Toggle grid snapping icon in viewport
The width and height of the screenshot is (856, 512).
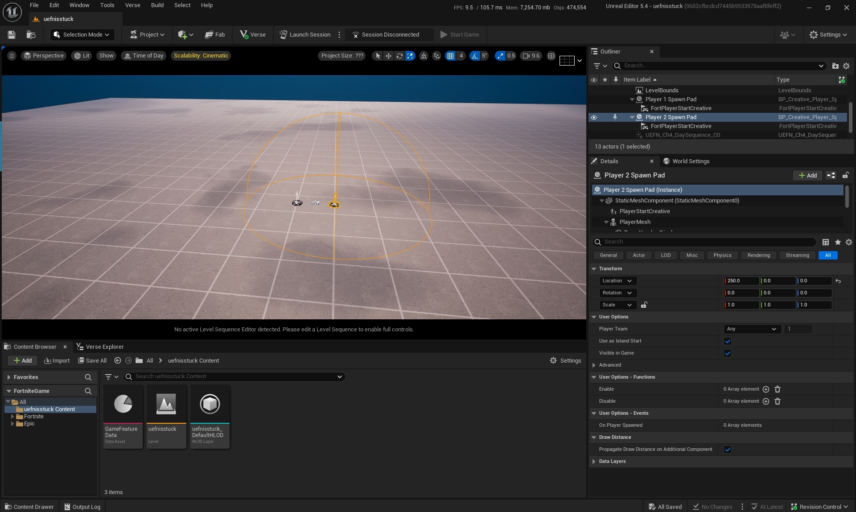coord(450,56)
